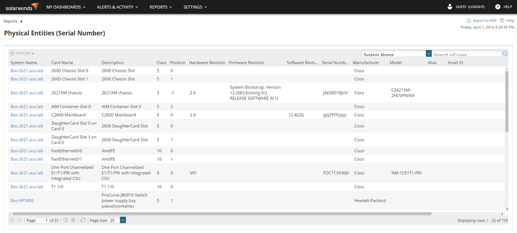Screen dimensions: 517x233
Task: Click software revision 12.4(23)
Action: [x=296, y=115]
